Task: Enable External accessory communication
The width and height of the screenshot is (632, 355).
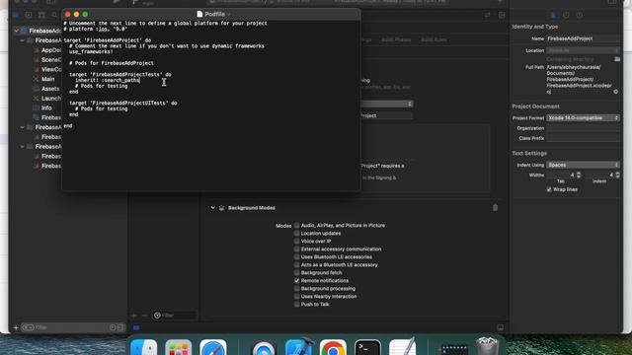Action: [297, 249]
